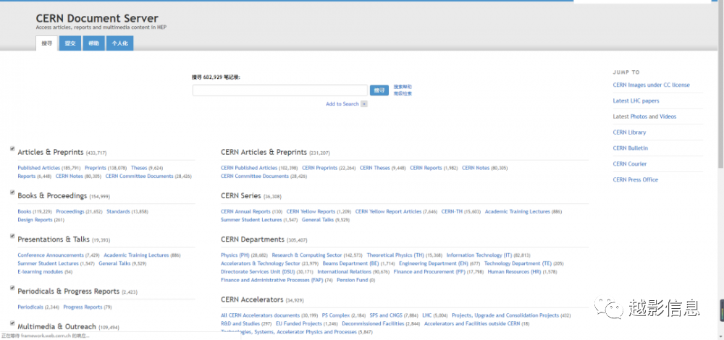Open CERN Annual Reports link
The width and height of the screenshot is (724, 340).
pos(245,212)
